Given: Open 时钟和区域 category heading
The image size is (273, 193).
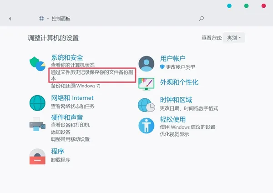Looking at the screenshot, I should tap(176, 100).
